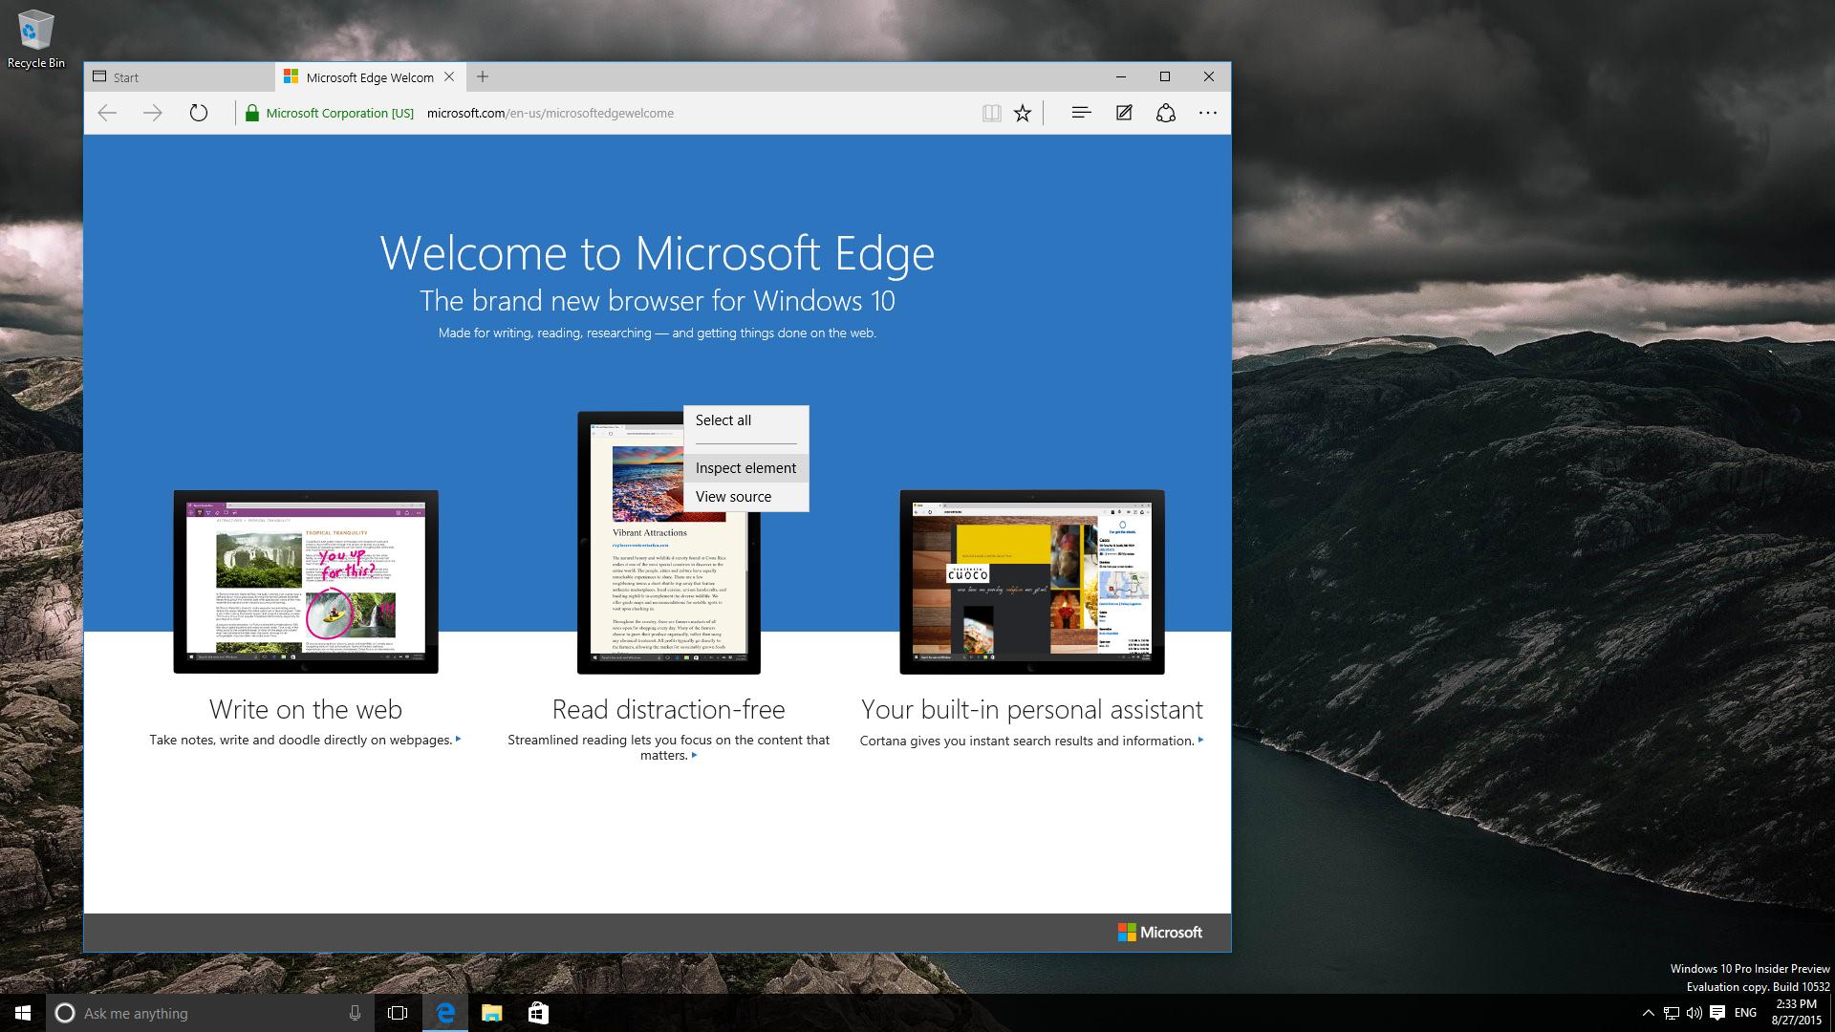Follow the Cortana gives you instant search link

pyautogui.click(x=1031, y=741)
